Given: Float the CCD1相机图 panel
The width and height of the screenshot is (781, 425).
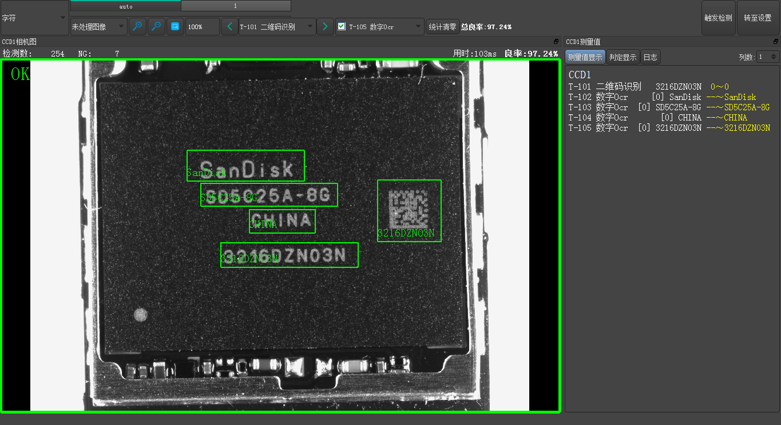Looking at the screenshot, I should tap(556, 42).
